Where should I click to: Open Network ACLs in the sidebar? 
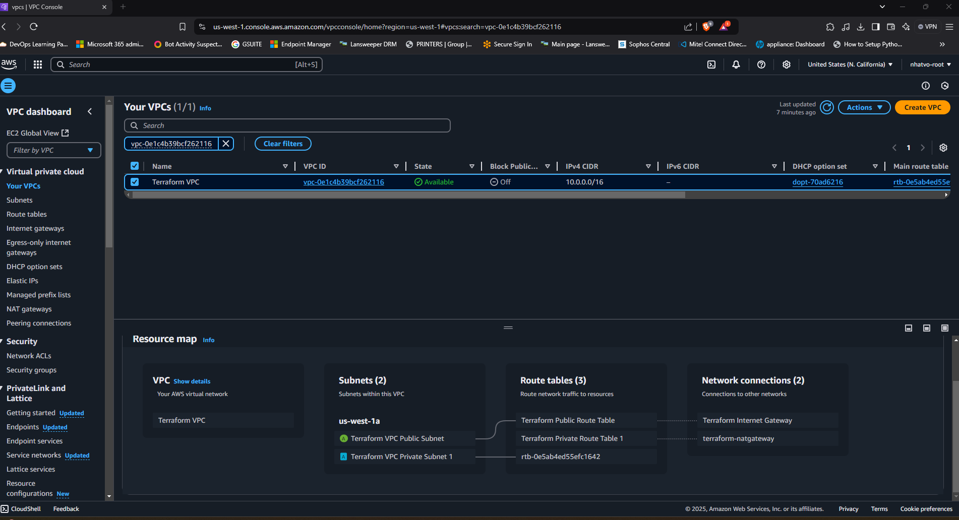[x=29, y=356]
